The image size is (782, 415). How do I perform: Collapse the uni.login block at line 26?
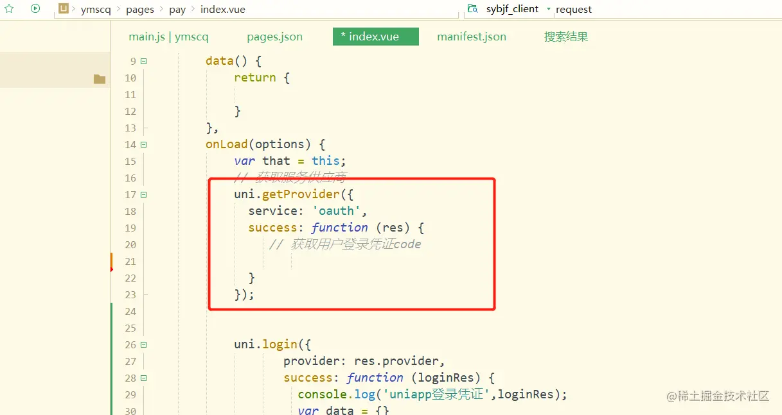[143, 344]
